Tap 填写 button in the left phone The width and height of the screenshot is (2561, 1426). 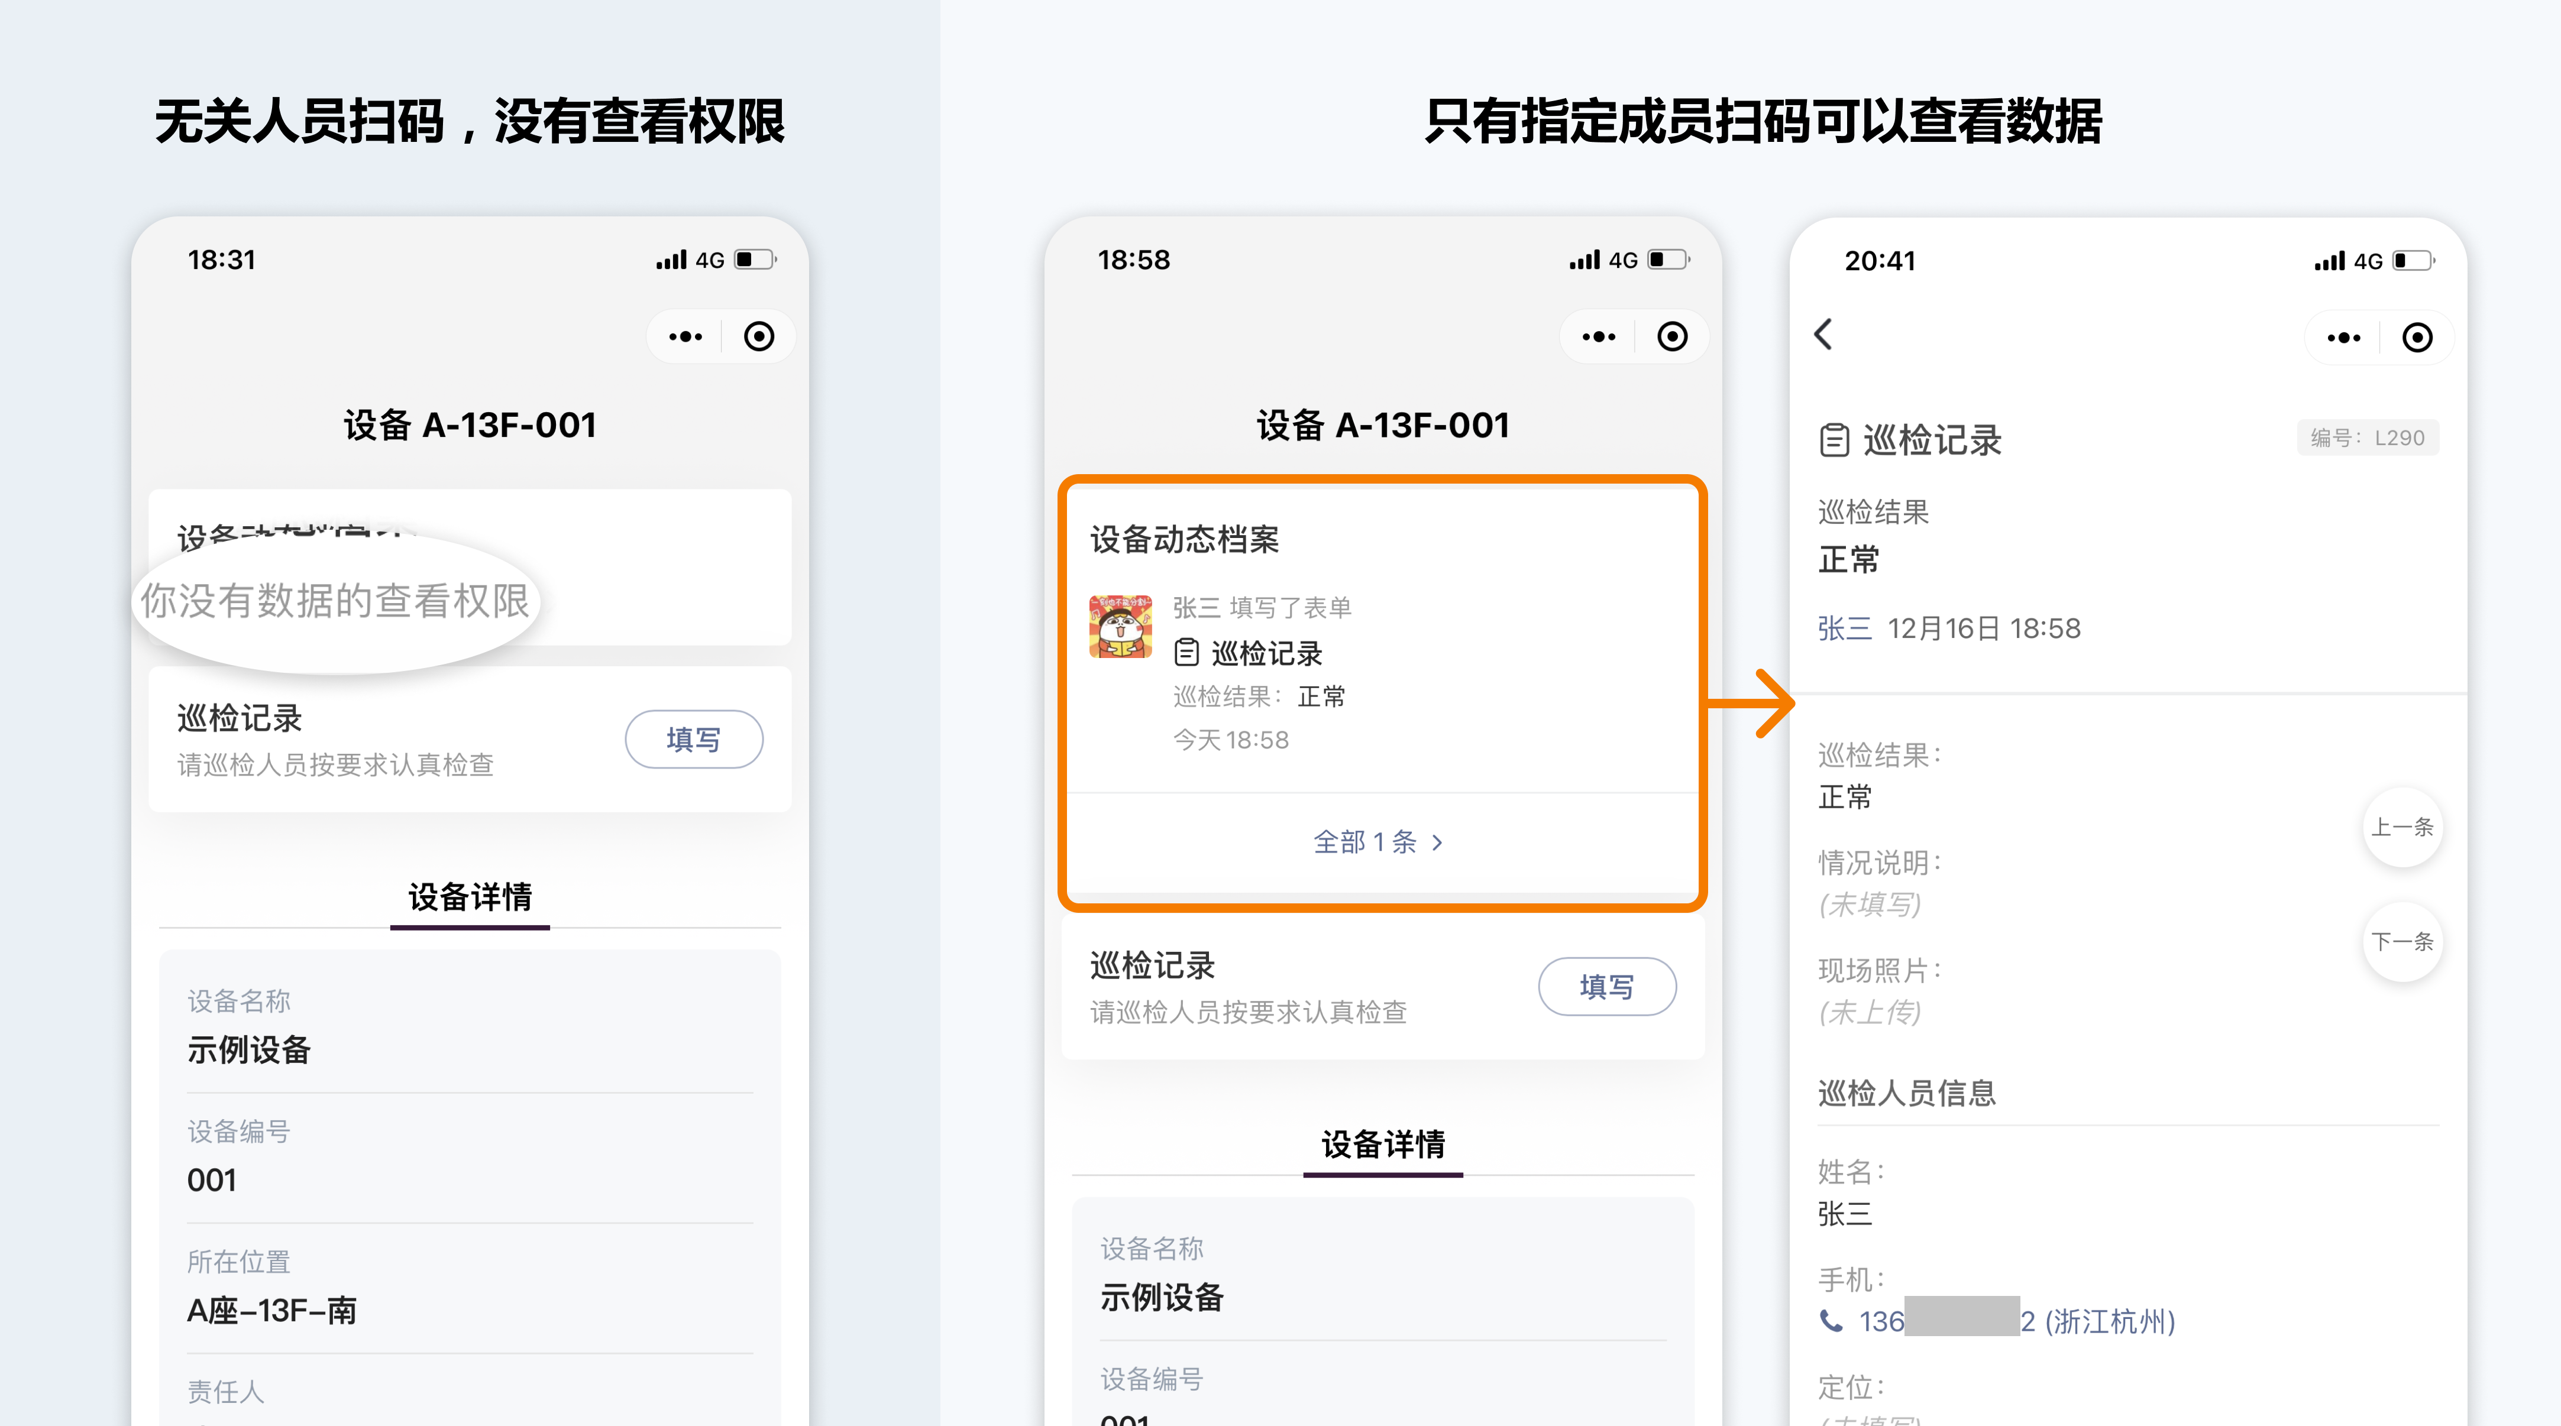coord(694,740)
